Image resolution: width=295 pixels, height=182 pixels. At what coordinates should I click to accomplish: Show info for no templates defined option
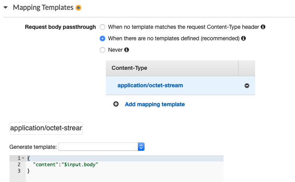tap(243, 38)
